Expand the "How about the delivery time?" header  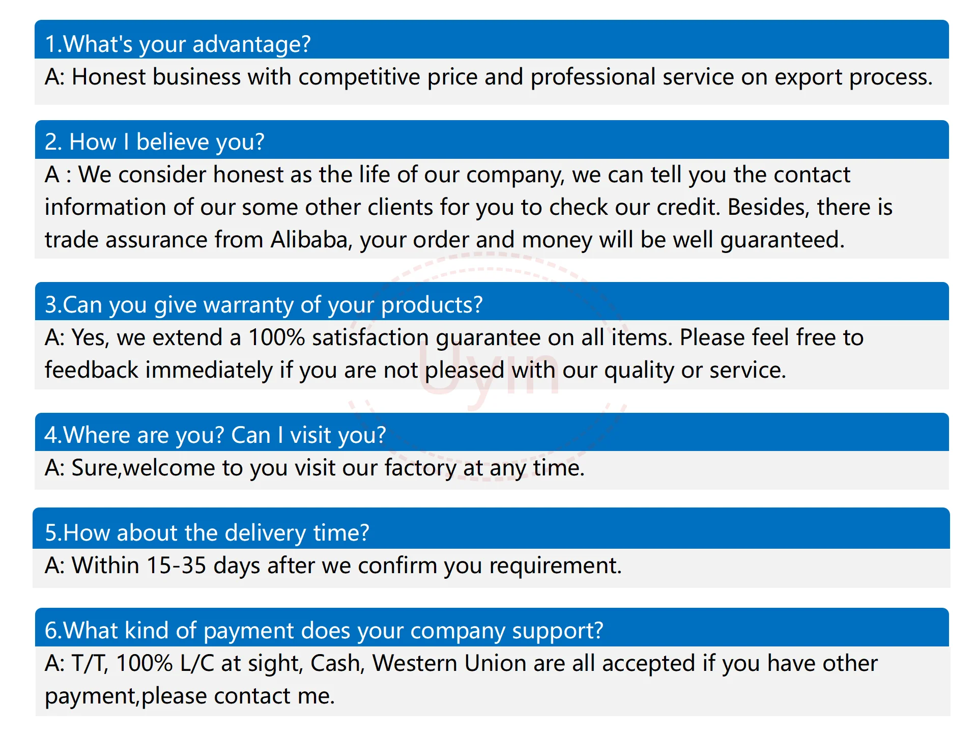[492, 528]
